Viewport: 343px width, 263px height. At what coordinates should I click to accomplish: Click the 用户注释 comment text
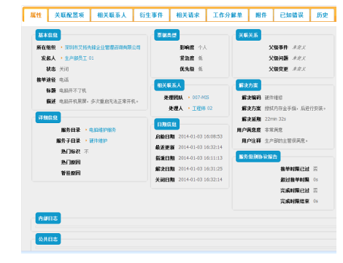[286, 141]
